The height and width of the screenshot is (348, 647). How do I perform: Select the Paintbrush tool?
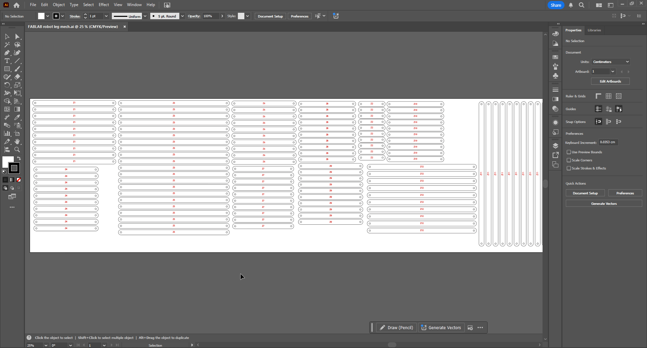point(18,69)
